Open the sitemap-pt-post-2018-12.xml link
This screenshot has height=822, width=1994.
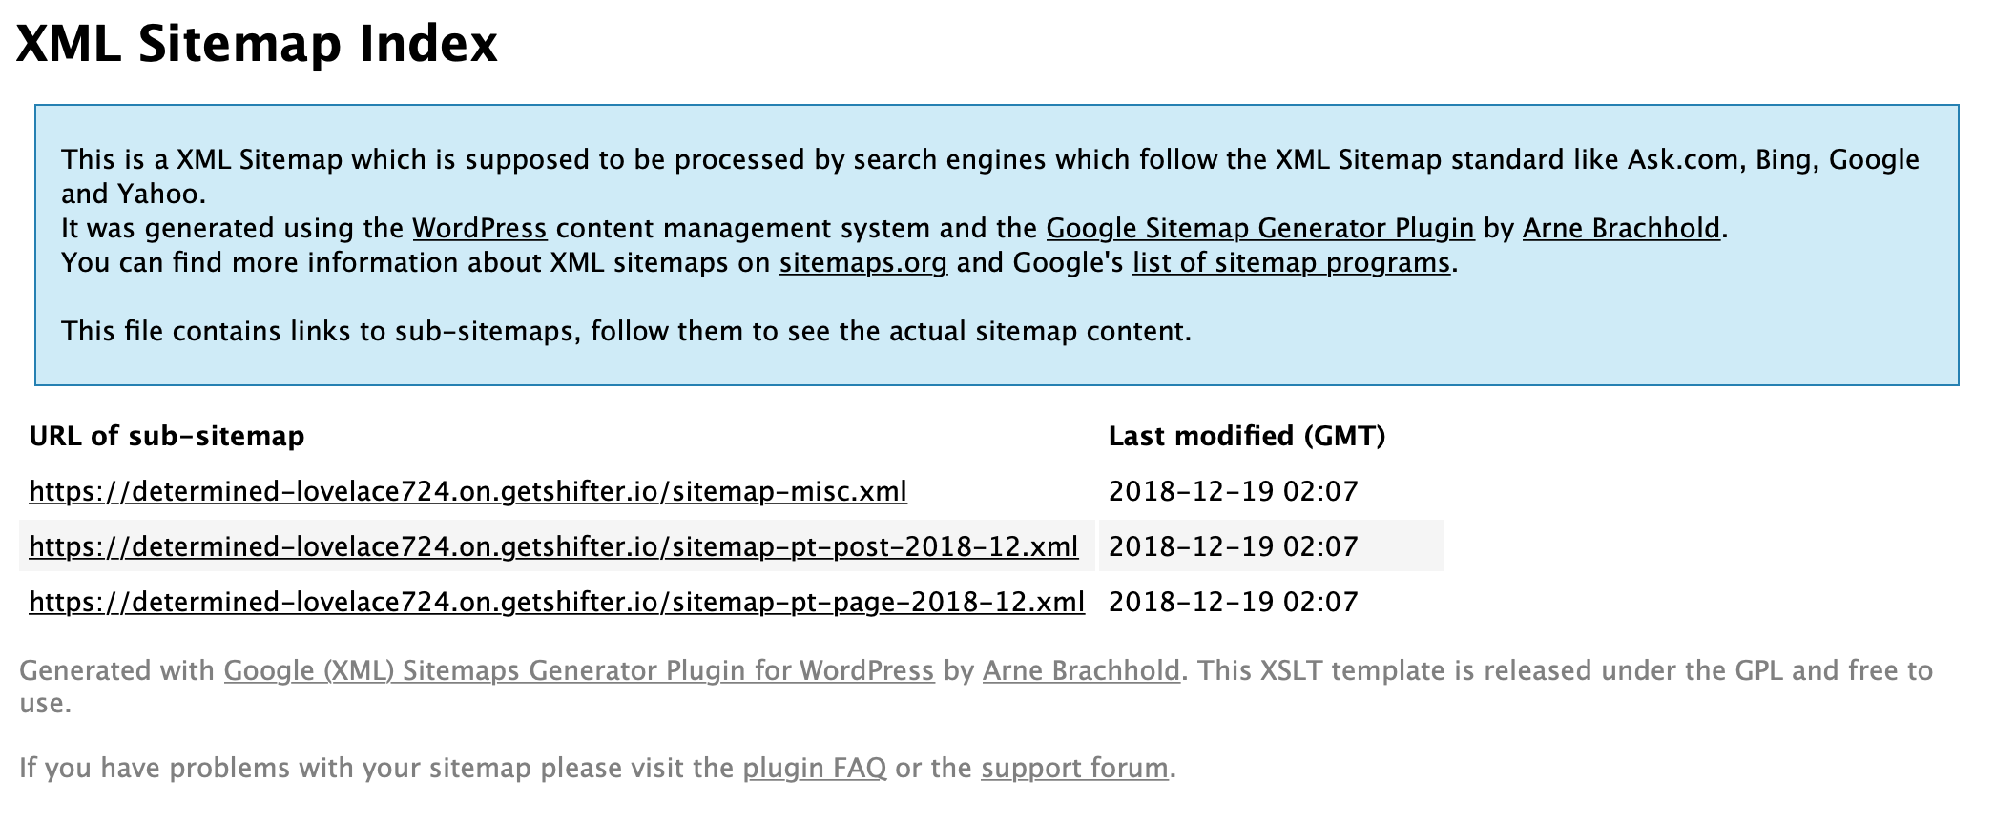[x=553, y=547]
